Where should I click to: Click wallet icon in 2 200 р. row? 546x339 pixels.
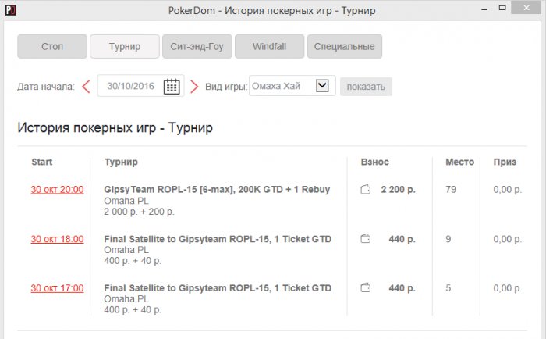(x=365, y=189)
